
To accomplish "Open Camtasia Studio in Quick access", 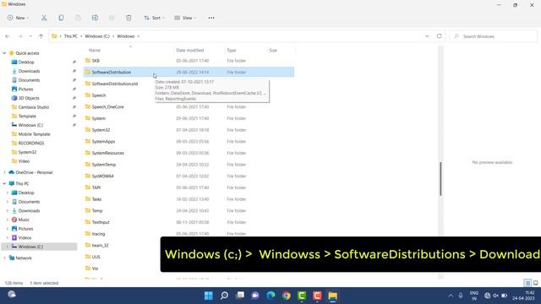I will click(x=34, y=107).
